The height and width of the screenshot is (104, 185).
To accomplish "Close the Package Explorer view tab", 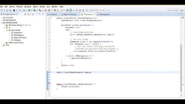I will click(17, 14).
